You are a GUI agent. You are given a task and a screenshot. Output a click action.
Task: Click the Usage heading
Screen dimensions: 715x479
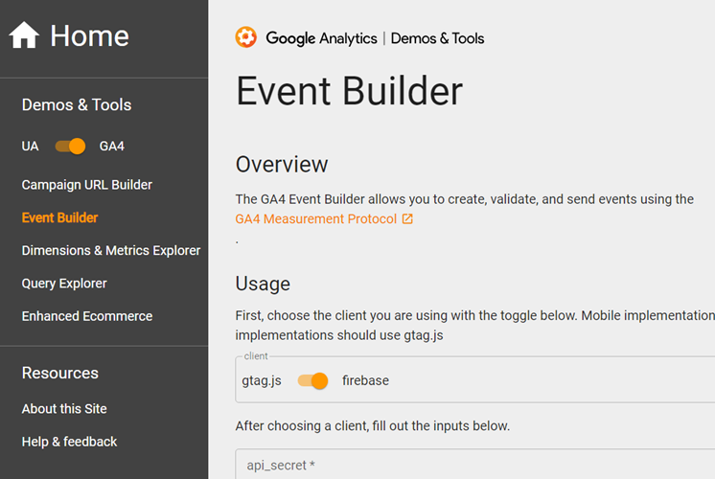point(263,284)
